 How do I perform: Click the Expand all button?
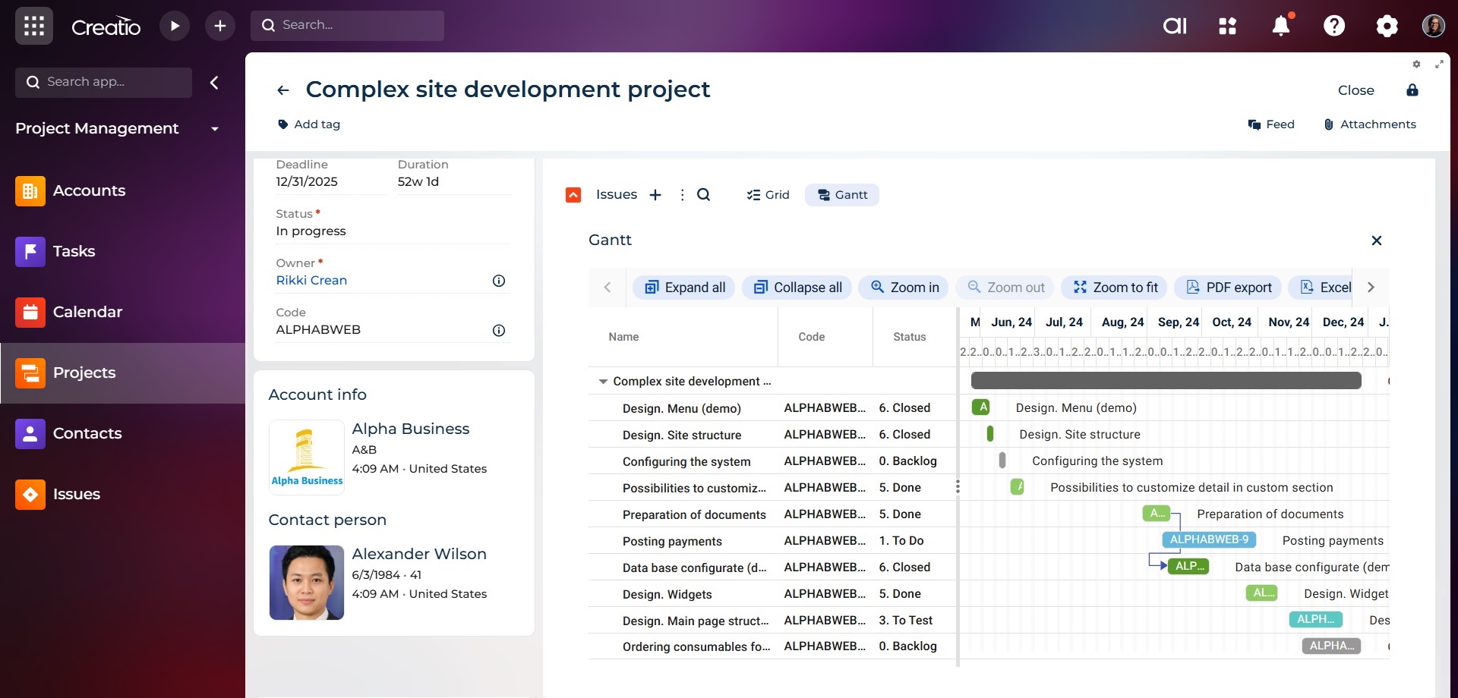point(684,288)
